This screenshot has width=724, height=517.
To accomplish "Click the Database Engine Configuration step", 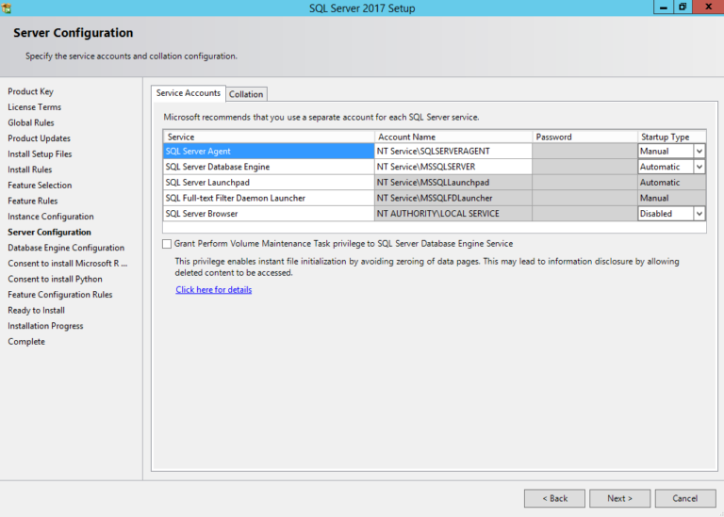I will tap(66, 248).
